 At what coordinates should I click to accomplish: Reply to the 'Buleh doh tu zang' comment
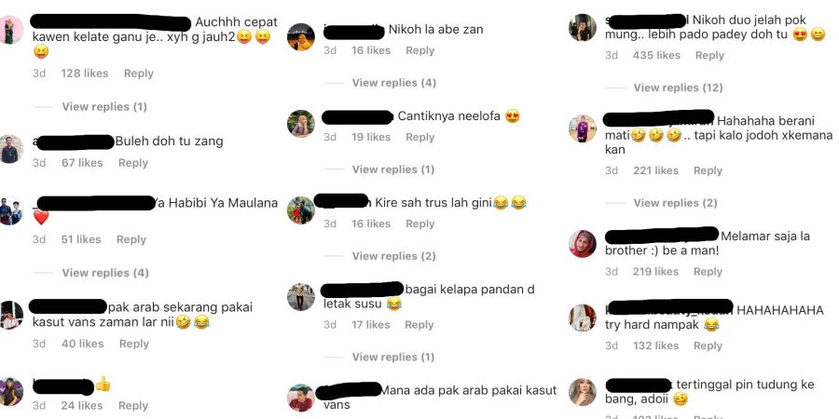[x=133, y=162]
